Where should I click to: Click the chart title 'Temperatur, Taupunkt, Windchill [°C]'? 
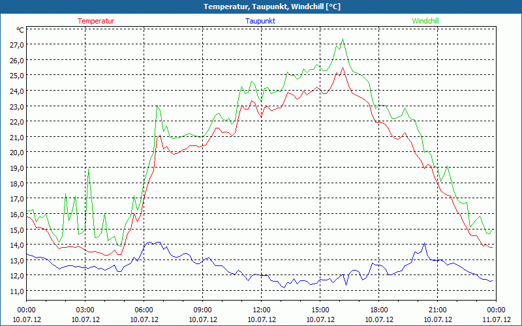pos(272,7)
